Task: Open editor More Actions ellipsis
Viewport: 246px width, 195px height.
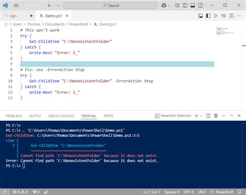Action: point(239,16)
